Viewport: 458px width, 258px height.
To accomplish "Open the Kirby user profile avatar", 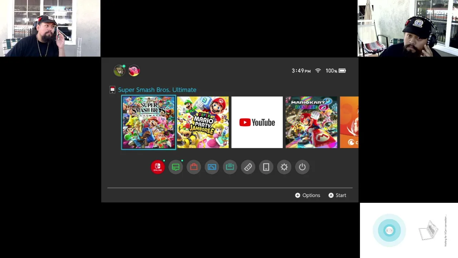I will [134, 71].
